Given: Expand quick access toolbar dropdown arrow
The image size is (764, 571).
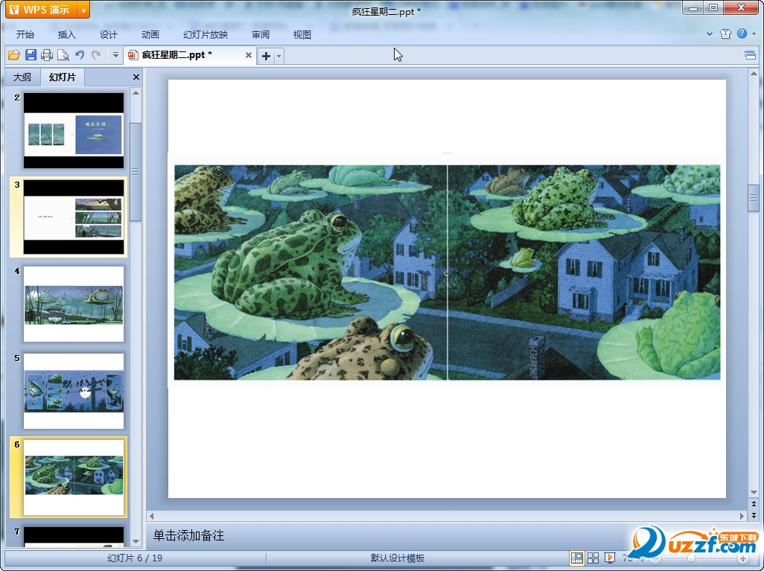Looking at the screenshot, I should tap(115, 55).
